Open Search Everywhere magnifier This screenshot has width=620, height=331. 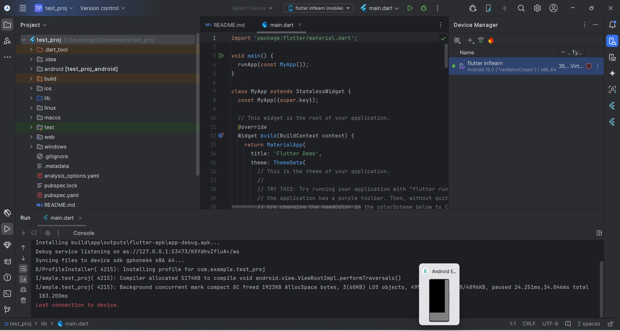click(x=521, y=8)
